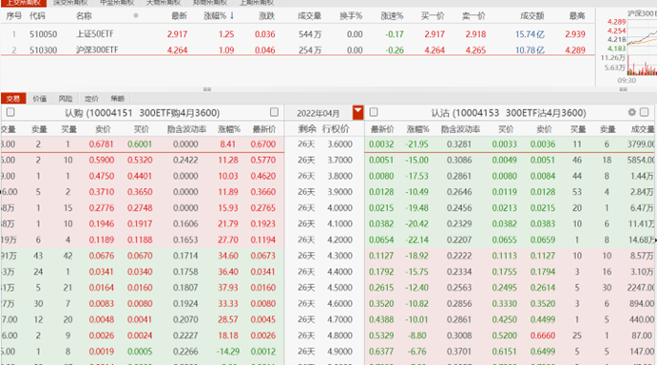657x365 pixels.
Task: Click the splitter grip under the ETF list
Action: (207, 89)
